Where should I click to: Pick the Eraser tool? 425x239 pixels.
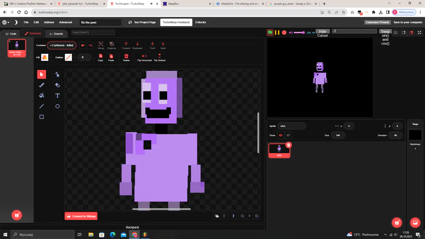tap(58, 85)
